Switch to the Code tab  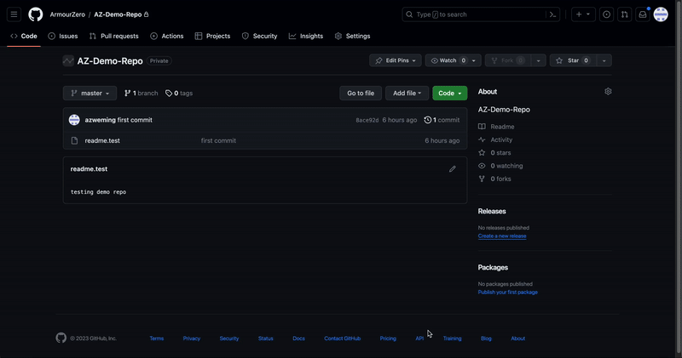click(24, 36)
